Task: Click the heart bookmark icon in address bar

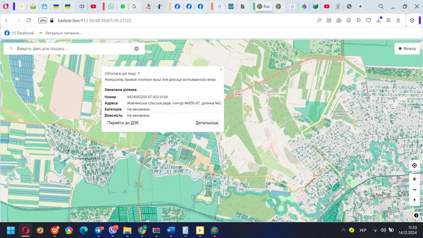Action: (x=368, y=20)
